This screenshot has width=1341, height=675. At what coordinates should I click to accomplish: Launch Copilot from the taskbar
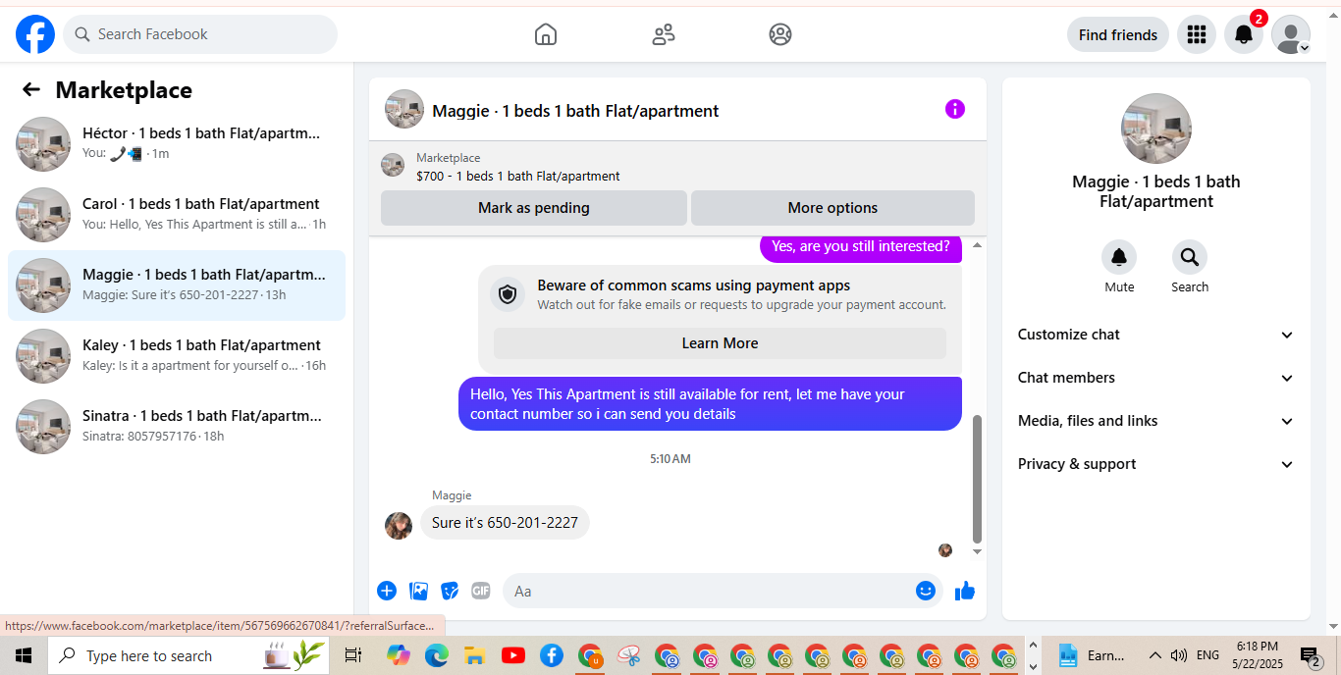[x=398, y=655]
